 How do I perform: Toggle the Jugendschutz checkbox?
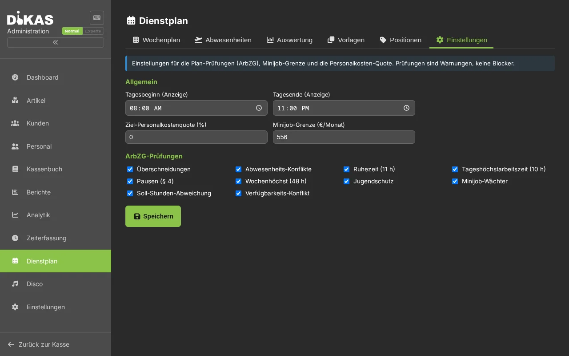click(x=347, y=181)
